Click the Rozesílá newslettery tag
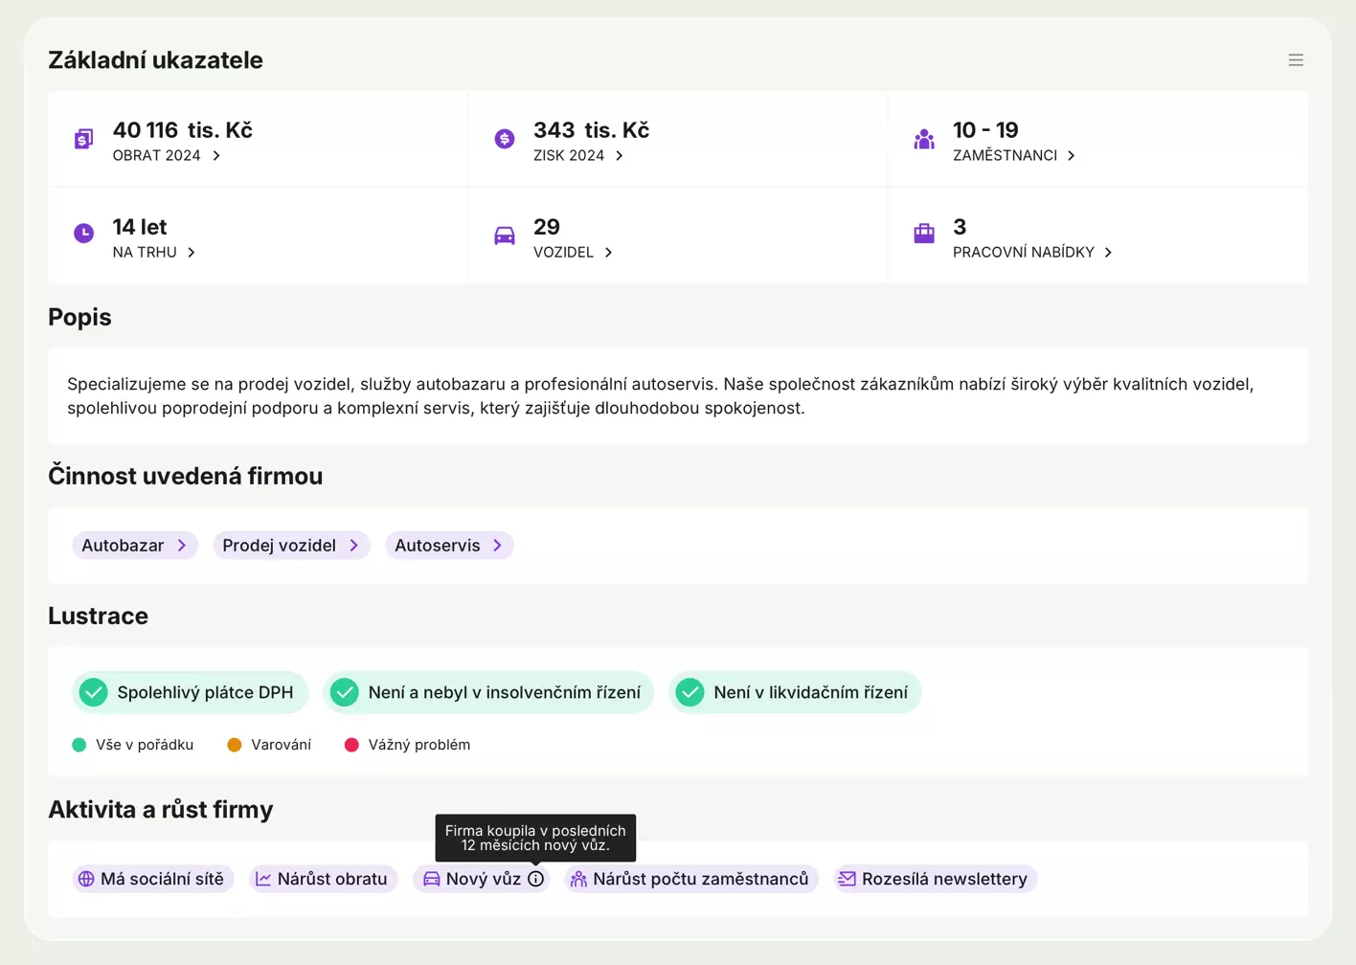The height and width of the screenshot is (965, 1356). tap(936, 879)
